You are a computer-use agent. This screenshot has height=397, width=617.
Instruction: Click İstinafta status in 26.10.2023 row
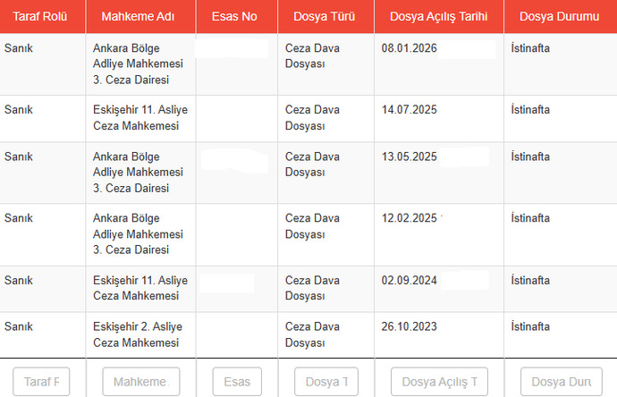pos(530,326)
